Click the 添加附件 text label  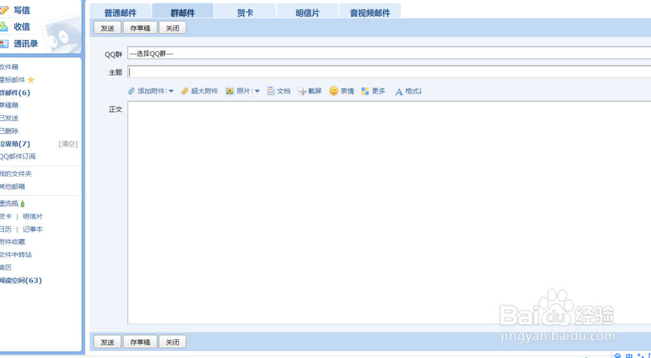click(x=151, y=91)
